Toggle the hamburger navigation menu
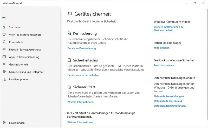 coord(4,18)
